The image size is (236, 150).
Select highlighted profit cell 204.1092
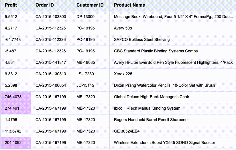tap(13, 143)
